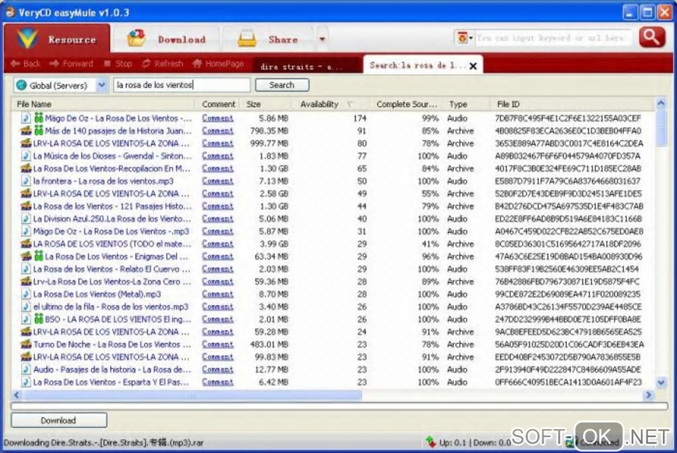Viewport: 677px width, 453px height.
Task: Click the Up/Down transfer rate status icon
Action: click(x=431, y=442)
